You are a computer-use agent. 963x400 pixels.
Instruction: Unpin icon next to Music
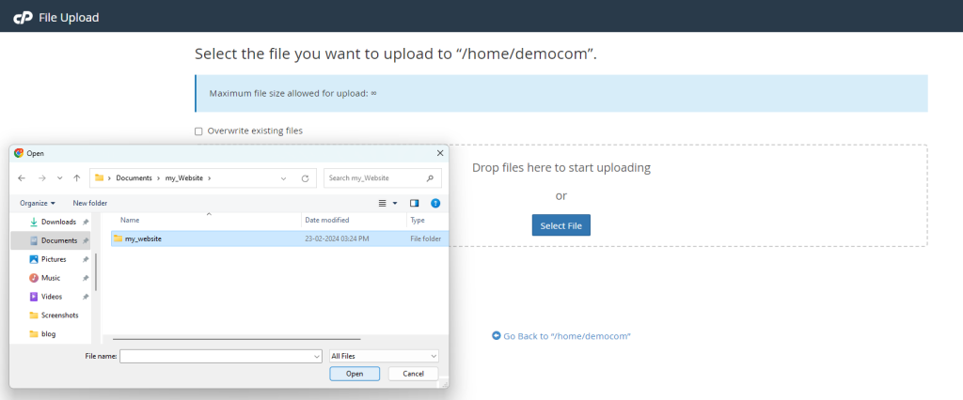pyautogui.click(x=86, y=278)
